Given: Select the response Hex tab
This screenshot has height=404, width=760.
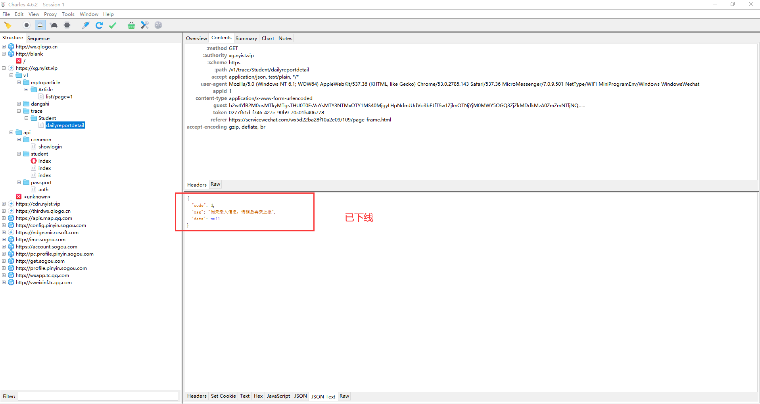Looking at the screenshot, I should click(258, 396).
